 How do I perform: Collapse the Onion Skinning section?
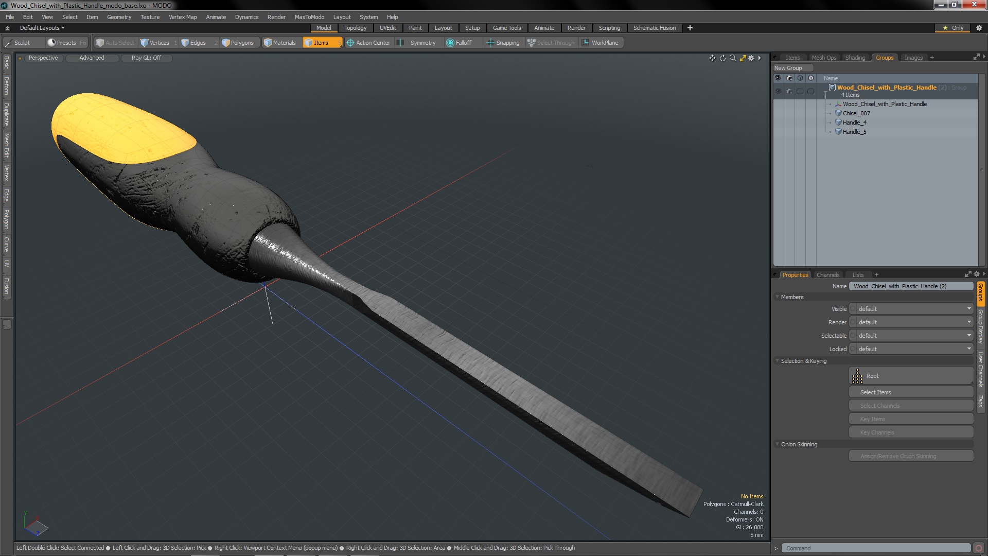pos(778,444)
